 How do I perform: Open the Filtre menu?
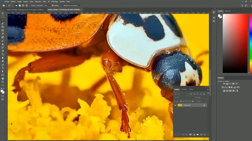[44, 2]
